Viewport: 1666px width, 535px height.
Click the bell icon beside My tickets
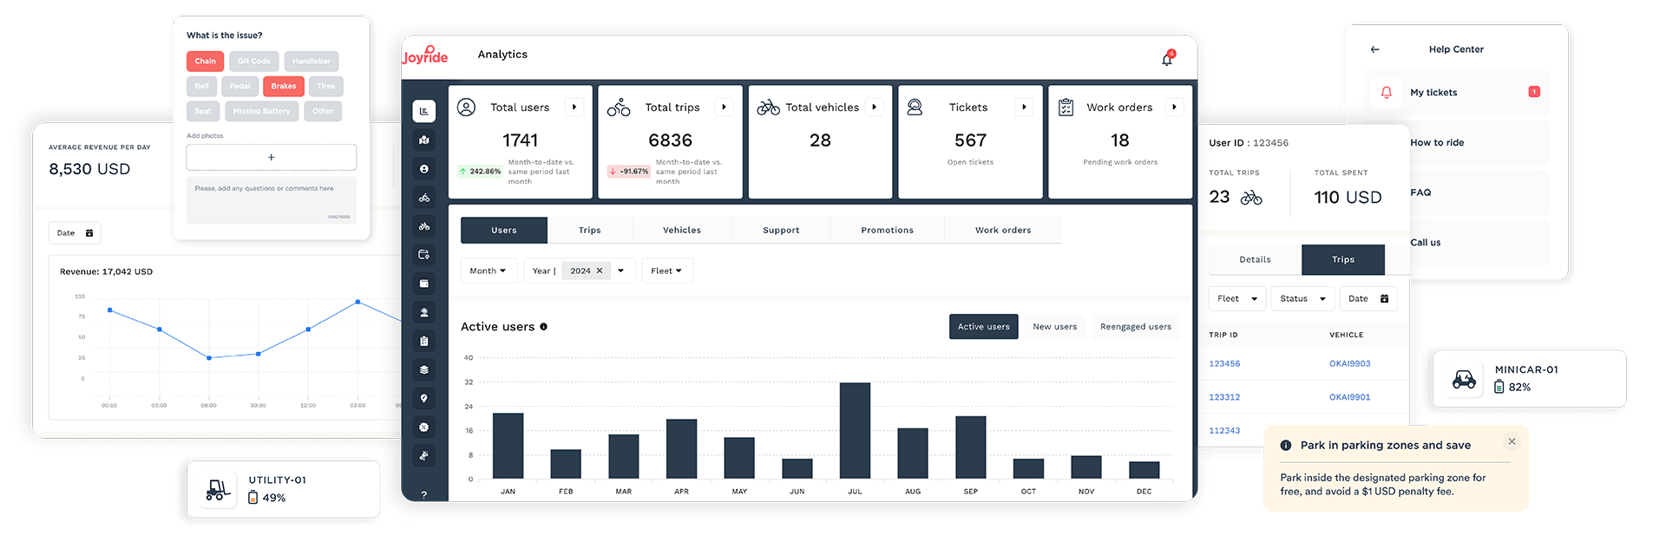click(1387, 92)
